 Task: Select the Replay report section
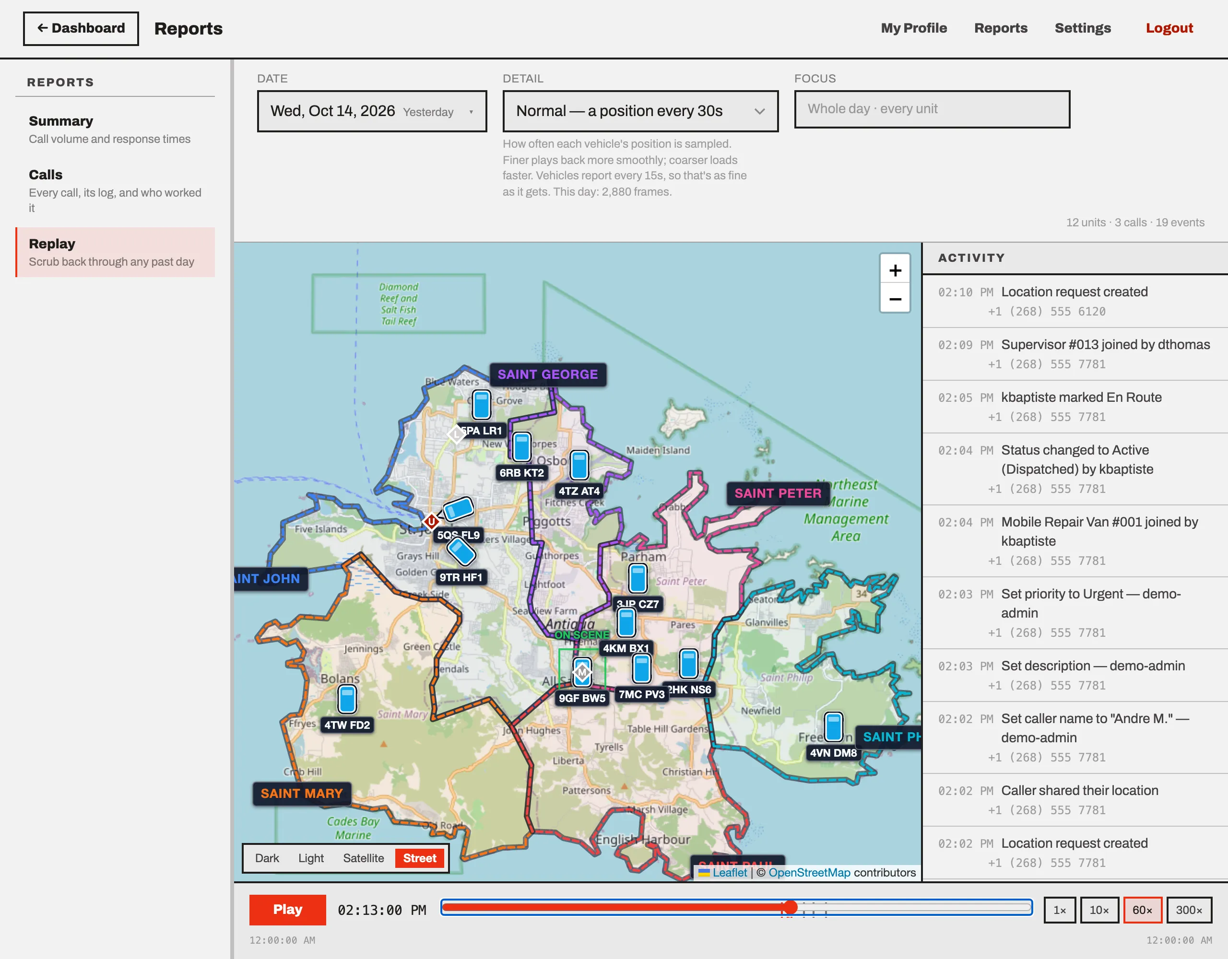(x=115, y=252)
